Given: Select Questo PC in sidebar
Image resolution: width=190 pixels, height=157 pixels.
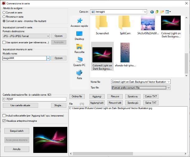Looking at the screenshot, I should [x=79, y=62].
